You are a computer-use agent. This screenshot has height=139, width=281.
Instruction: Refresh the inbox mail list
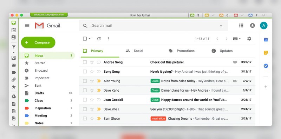(99, 39)
